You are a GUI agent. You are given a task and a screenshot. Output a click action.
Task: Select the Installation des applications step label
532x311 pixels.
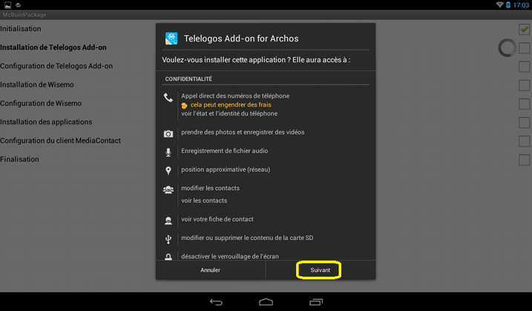click(46, 122)
